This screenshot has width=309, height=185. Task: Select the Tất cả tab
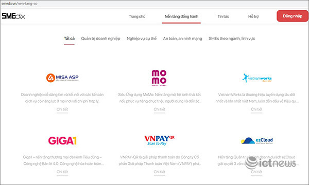coord(69,39)
